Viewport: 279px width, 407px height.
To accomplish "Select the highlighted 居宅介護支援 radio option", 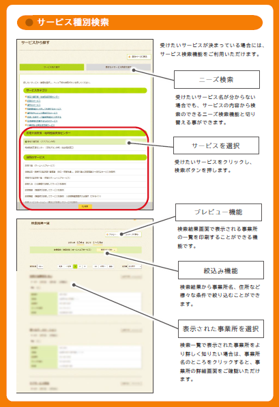I will coord(85,142).
